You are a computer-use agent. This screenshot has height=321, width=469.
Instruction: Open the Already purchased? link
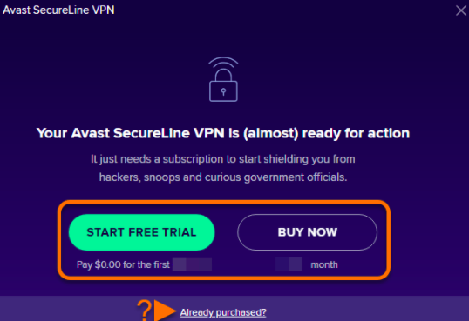[223, 312]
